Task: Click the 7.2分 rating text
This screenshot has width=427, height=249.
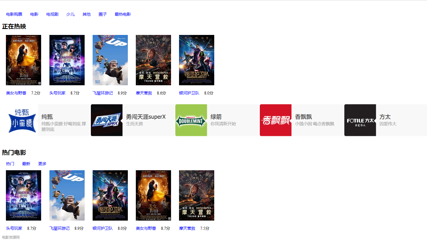Action: click(x=36, y=93)
